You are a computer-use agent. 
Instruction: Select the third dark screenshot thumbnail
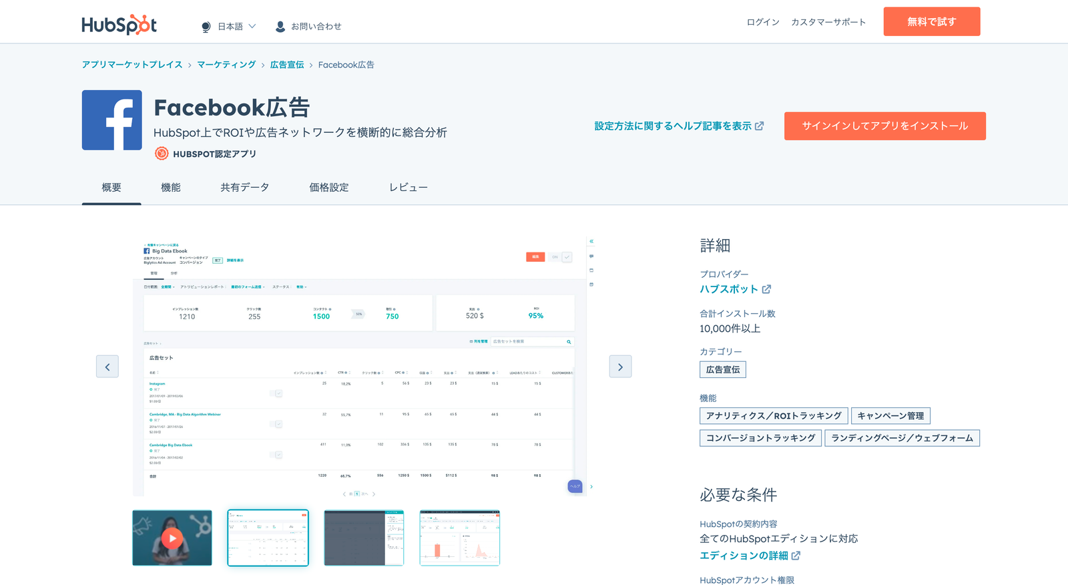[364, 538]
